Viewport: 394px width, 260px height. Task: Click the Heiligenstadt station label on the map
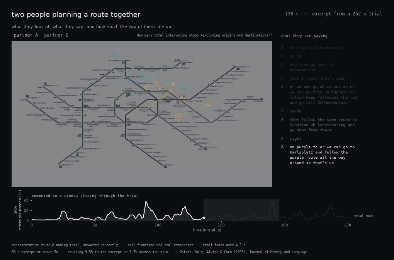click(x=118, y=60)
